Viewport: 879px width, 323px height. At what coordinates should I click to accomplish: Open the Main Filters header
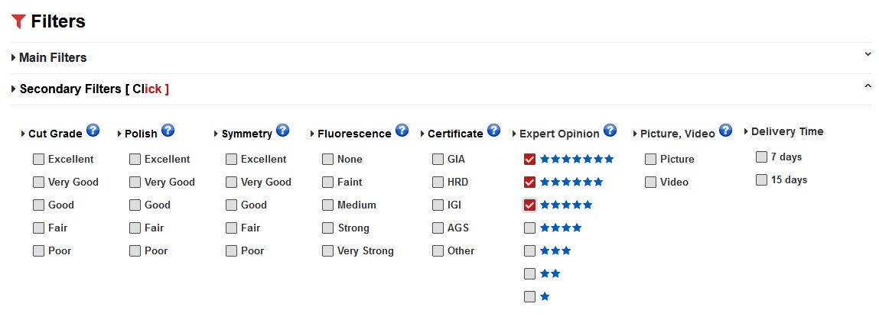click(53, 58)
